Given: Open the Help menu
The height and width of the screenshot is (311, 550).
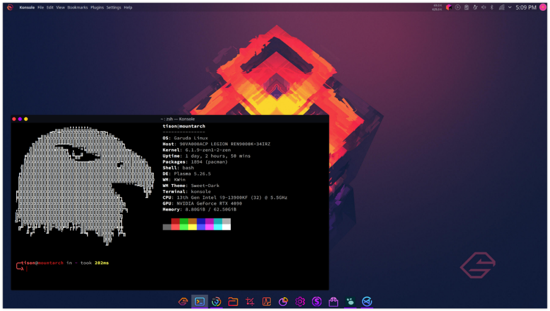Looking at the screenshot, I should pos(128,7).
